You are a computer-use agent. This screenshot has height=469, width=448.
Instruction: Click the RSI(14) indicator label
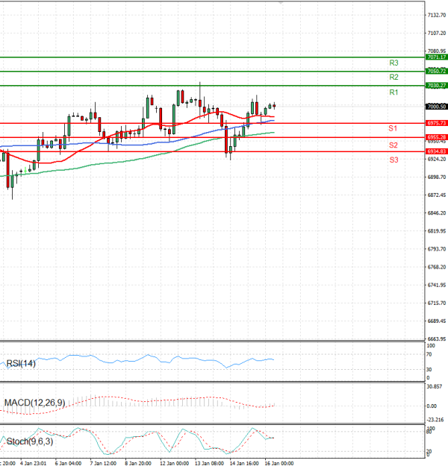pyautogui.click(x=21, y=364)
